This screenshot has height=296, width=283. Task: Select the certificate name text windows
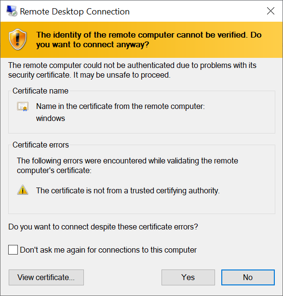click(x=51, y=119)
